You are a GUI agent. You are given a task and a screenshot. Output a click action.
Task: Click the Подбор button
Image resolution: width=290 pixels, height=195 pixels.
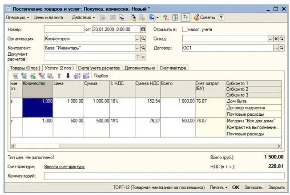pos(101,76)
